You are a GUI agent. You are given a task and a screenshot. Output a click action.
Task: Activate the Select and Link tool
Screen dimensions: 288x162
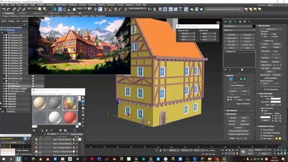[x=14, y=9]
